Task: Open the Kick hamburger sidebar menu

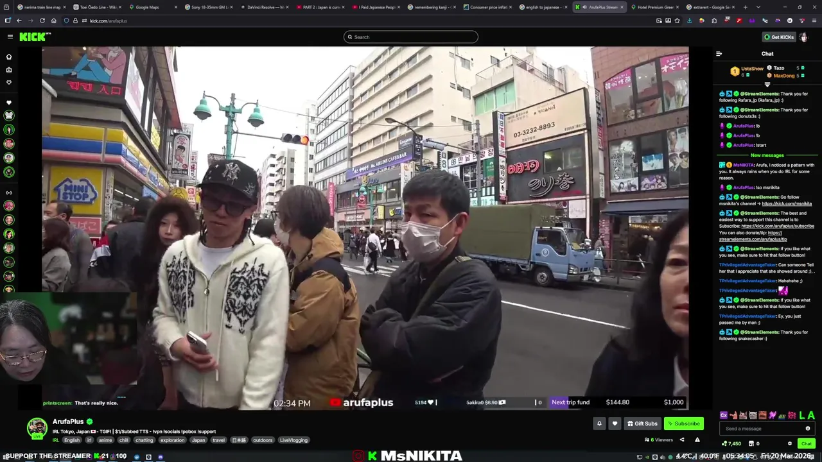Action: point(10,37)
